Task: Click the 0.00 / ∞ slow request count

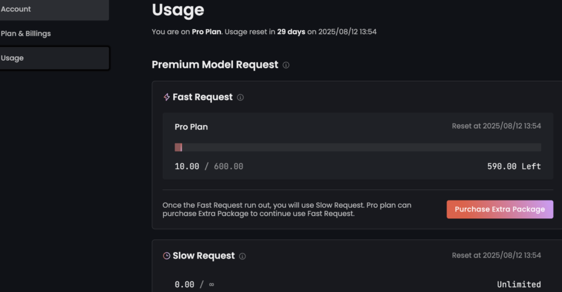Action: tap(194, 284)
